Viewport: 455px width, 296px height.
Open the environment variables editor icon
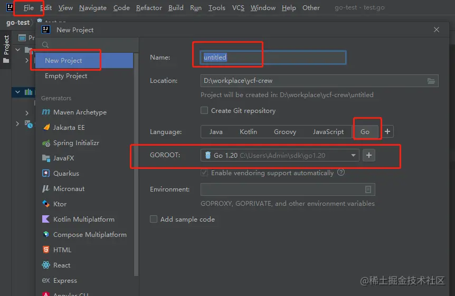tap(368, 189)
